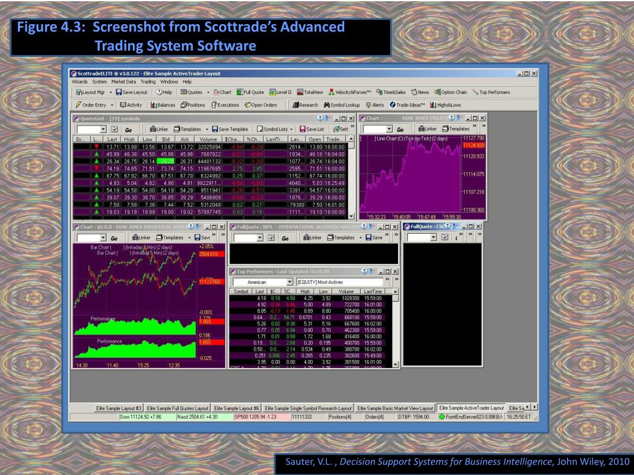Open the [EQUITY] Most Actives dropdown
The width and height of the screenshot is (634, 475).
click(339, 282)
